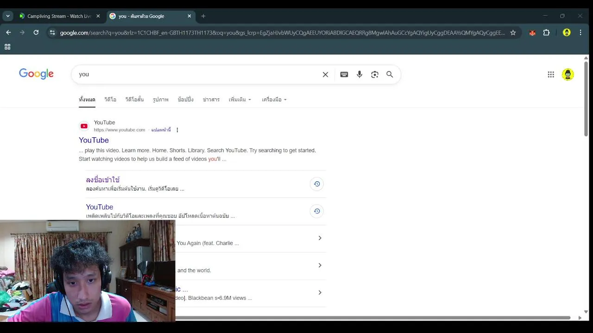593x333 pixels.
Task: Click the แปลหน้านี้ translate link
Action: pos(161,130)
